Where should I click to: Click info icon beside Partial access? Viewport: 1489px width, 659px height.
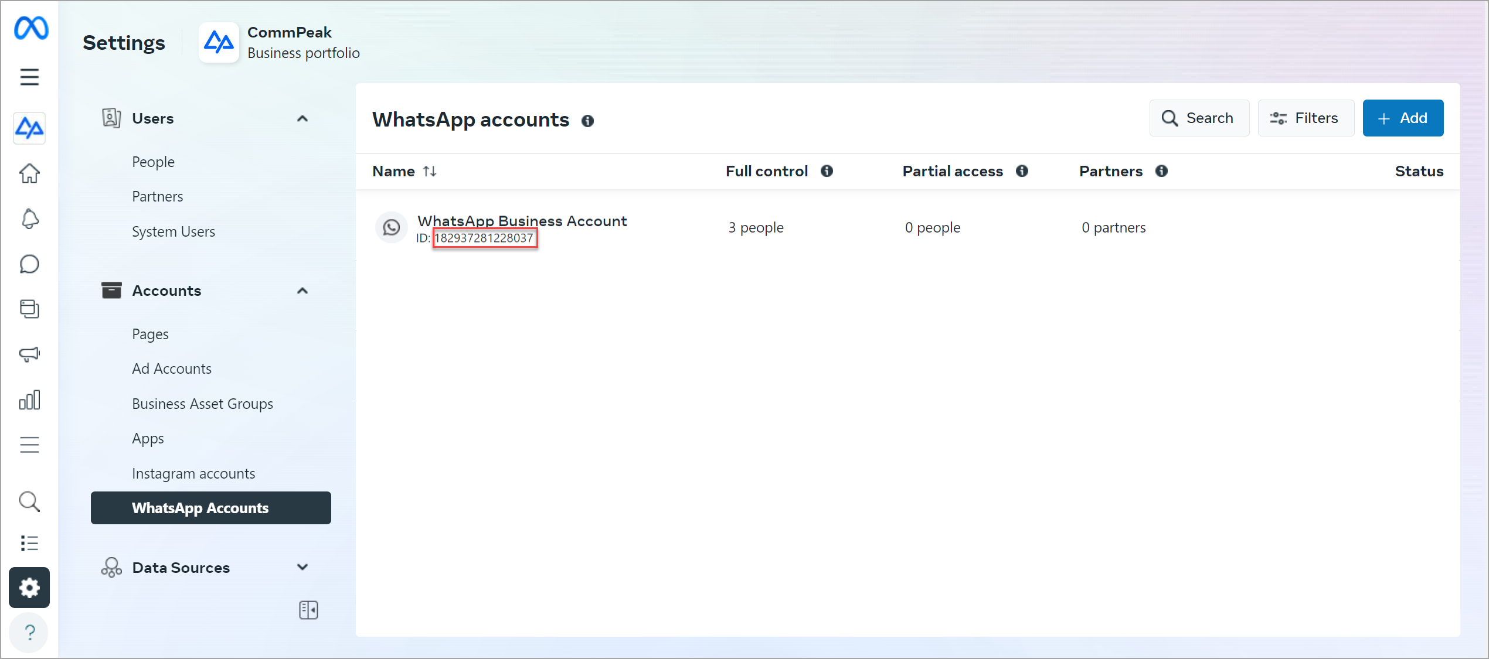(1022, 171)
